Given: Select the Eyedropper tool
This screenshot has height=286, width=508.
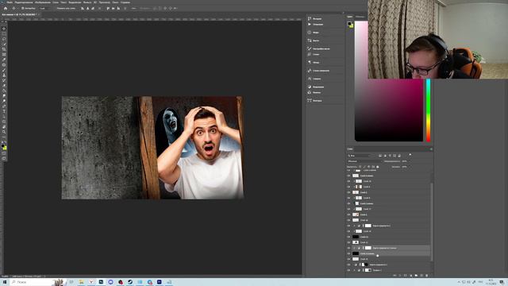Looking at the screenshot, I should (4, 60).
